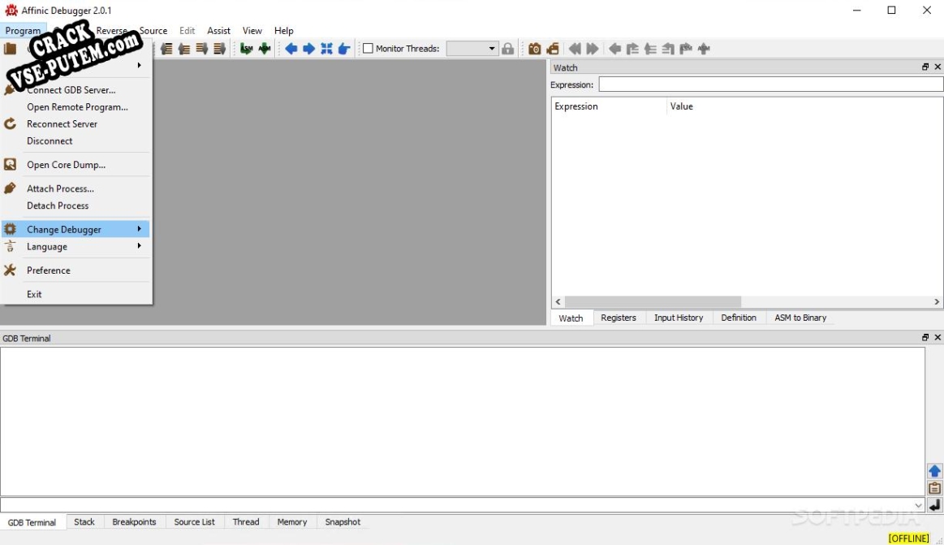This screenshot has width=944, height=545.
Task: Click the GDB command input field
Action: [462, 505]
